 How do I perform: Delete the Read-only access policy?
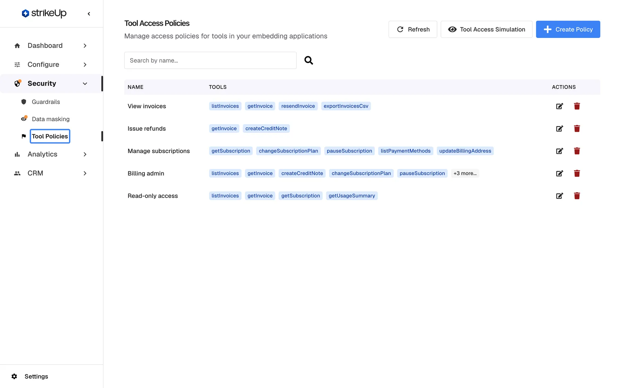pyautogui.click(x=577, y=196)
